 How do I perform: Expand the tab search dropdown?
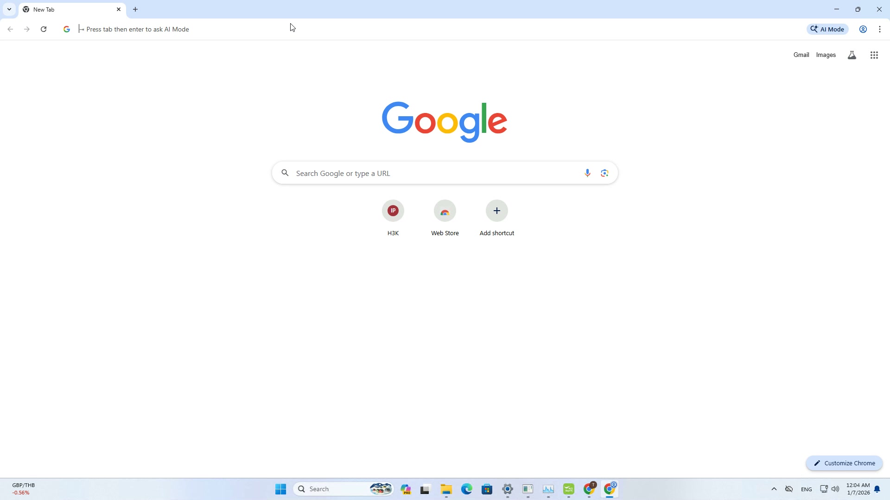point(9,9)
